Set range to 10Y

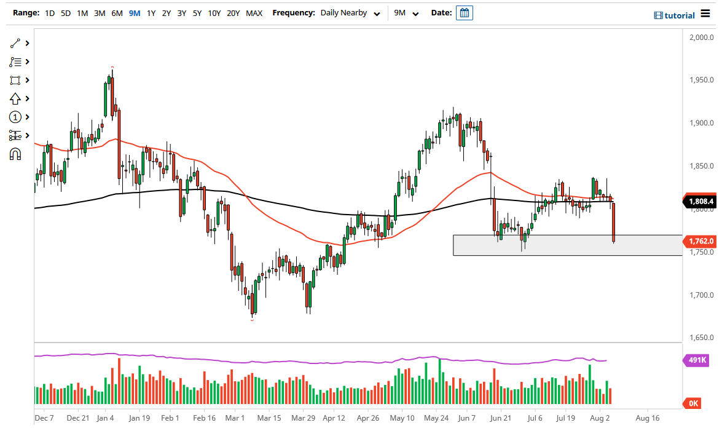214,14
